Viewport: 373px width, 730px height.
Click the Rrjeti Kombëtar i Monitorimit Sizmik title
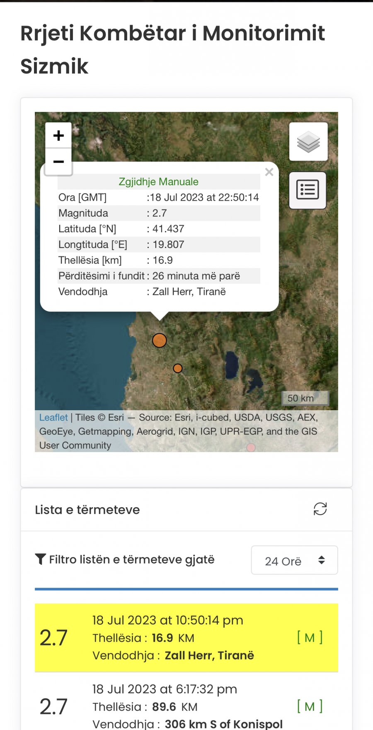173,50
